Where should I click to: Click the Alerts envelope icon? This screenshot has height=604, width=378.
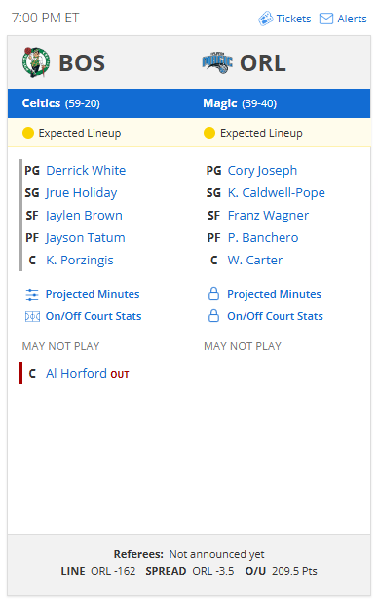click(326, 19)
